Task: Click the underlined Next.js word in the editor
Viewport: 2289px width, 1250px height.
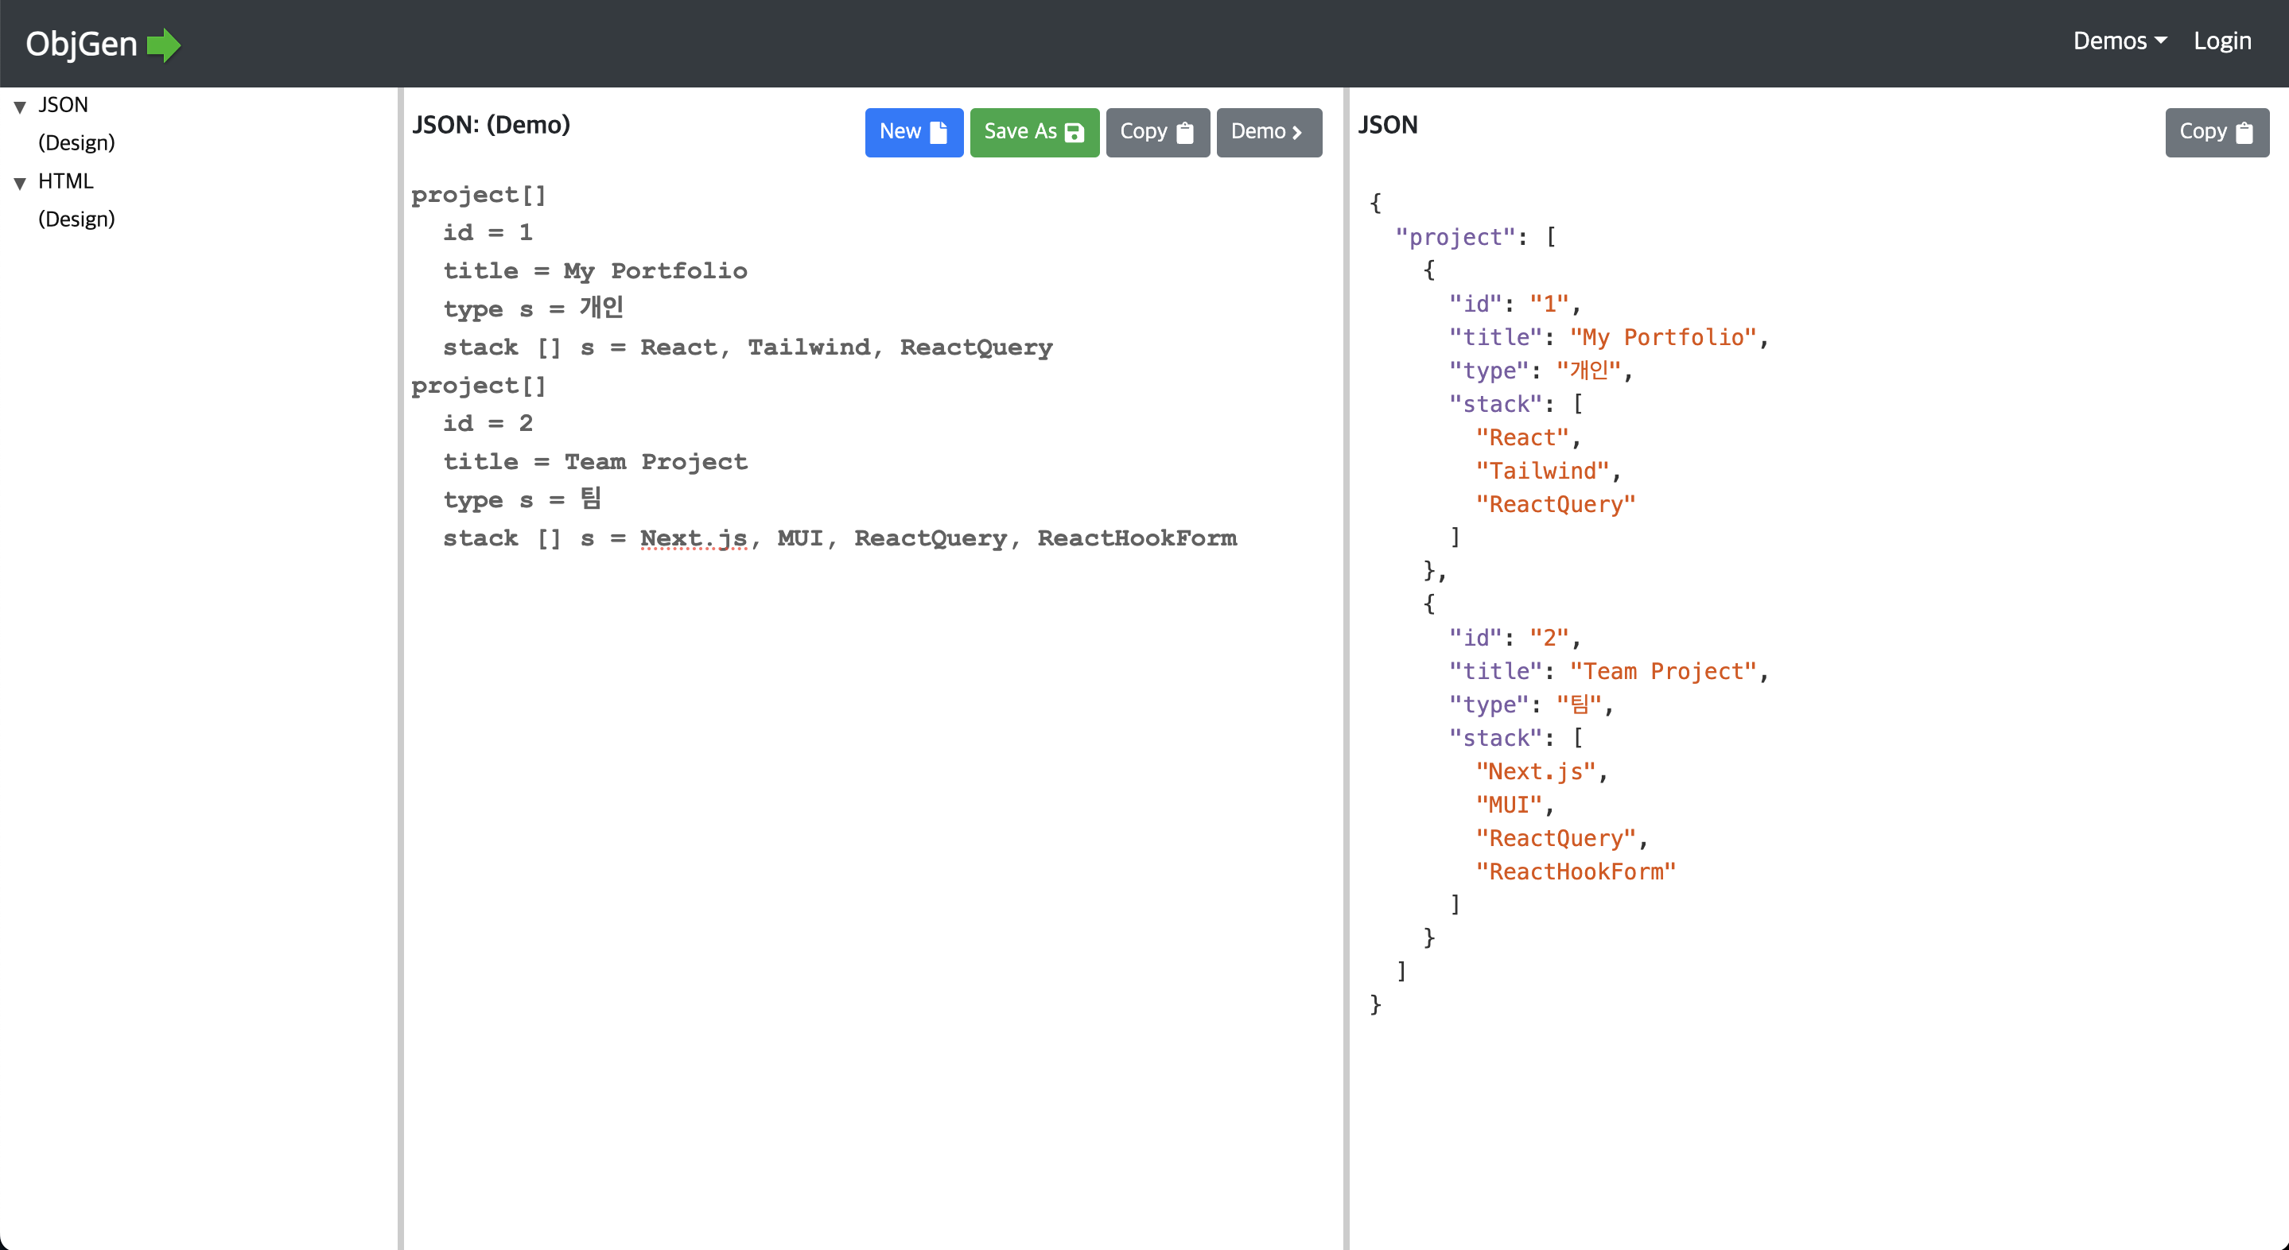Action: (x=693, y=538)
